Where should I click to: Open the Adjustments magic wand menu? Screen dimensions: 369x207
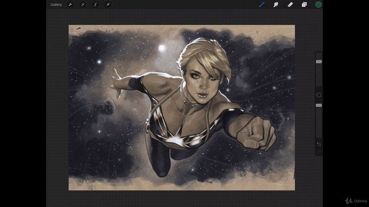(x=82, y=5)
